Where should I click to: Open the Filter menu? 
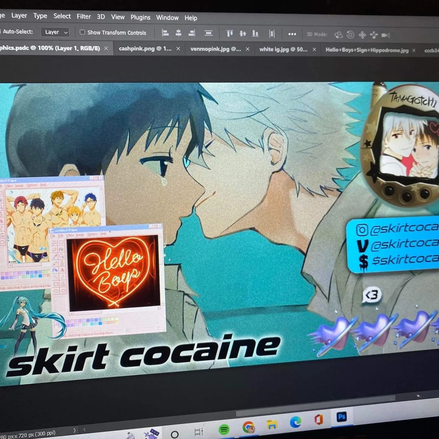[x=84, y=16]
